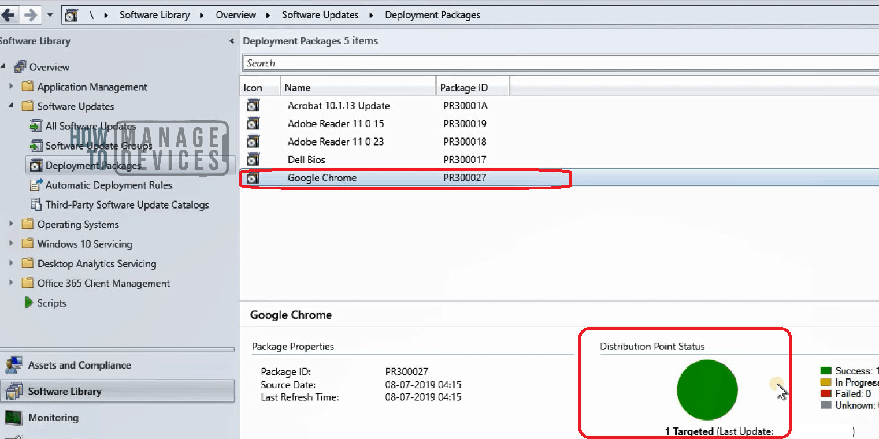Click the Deployment Packages tree icon

point(36,166)
